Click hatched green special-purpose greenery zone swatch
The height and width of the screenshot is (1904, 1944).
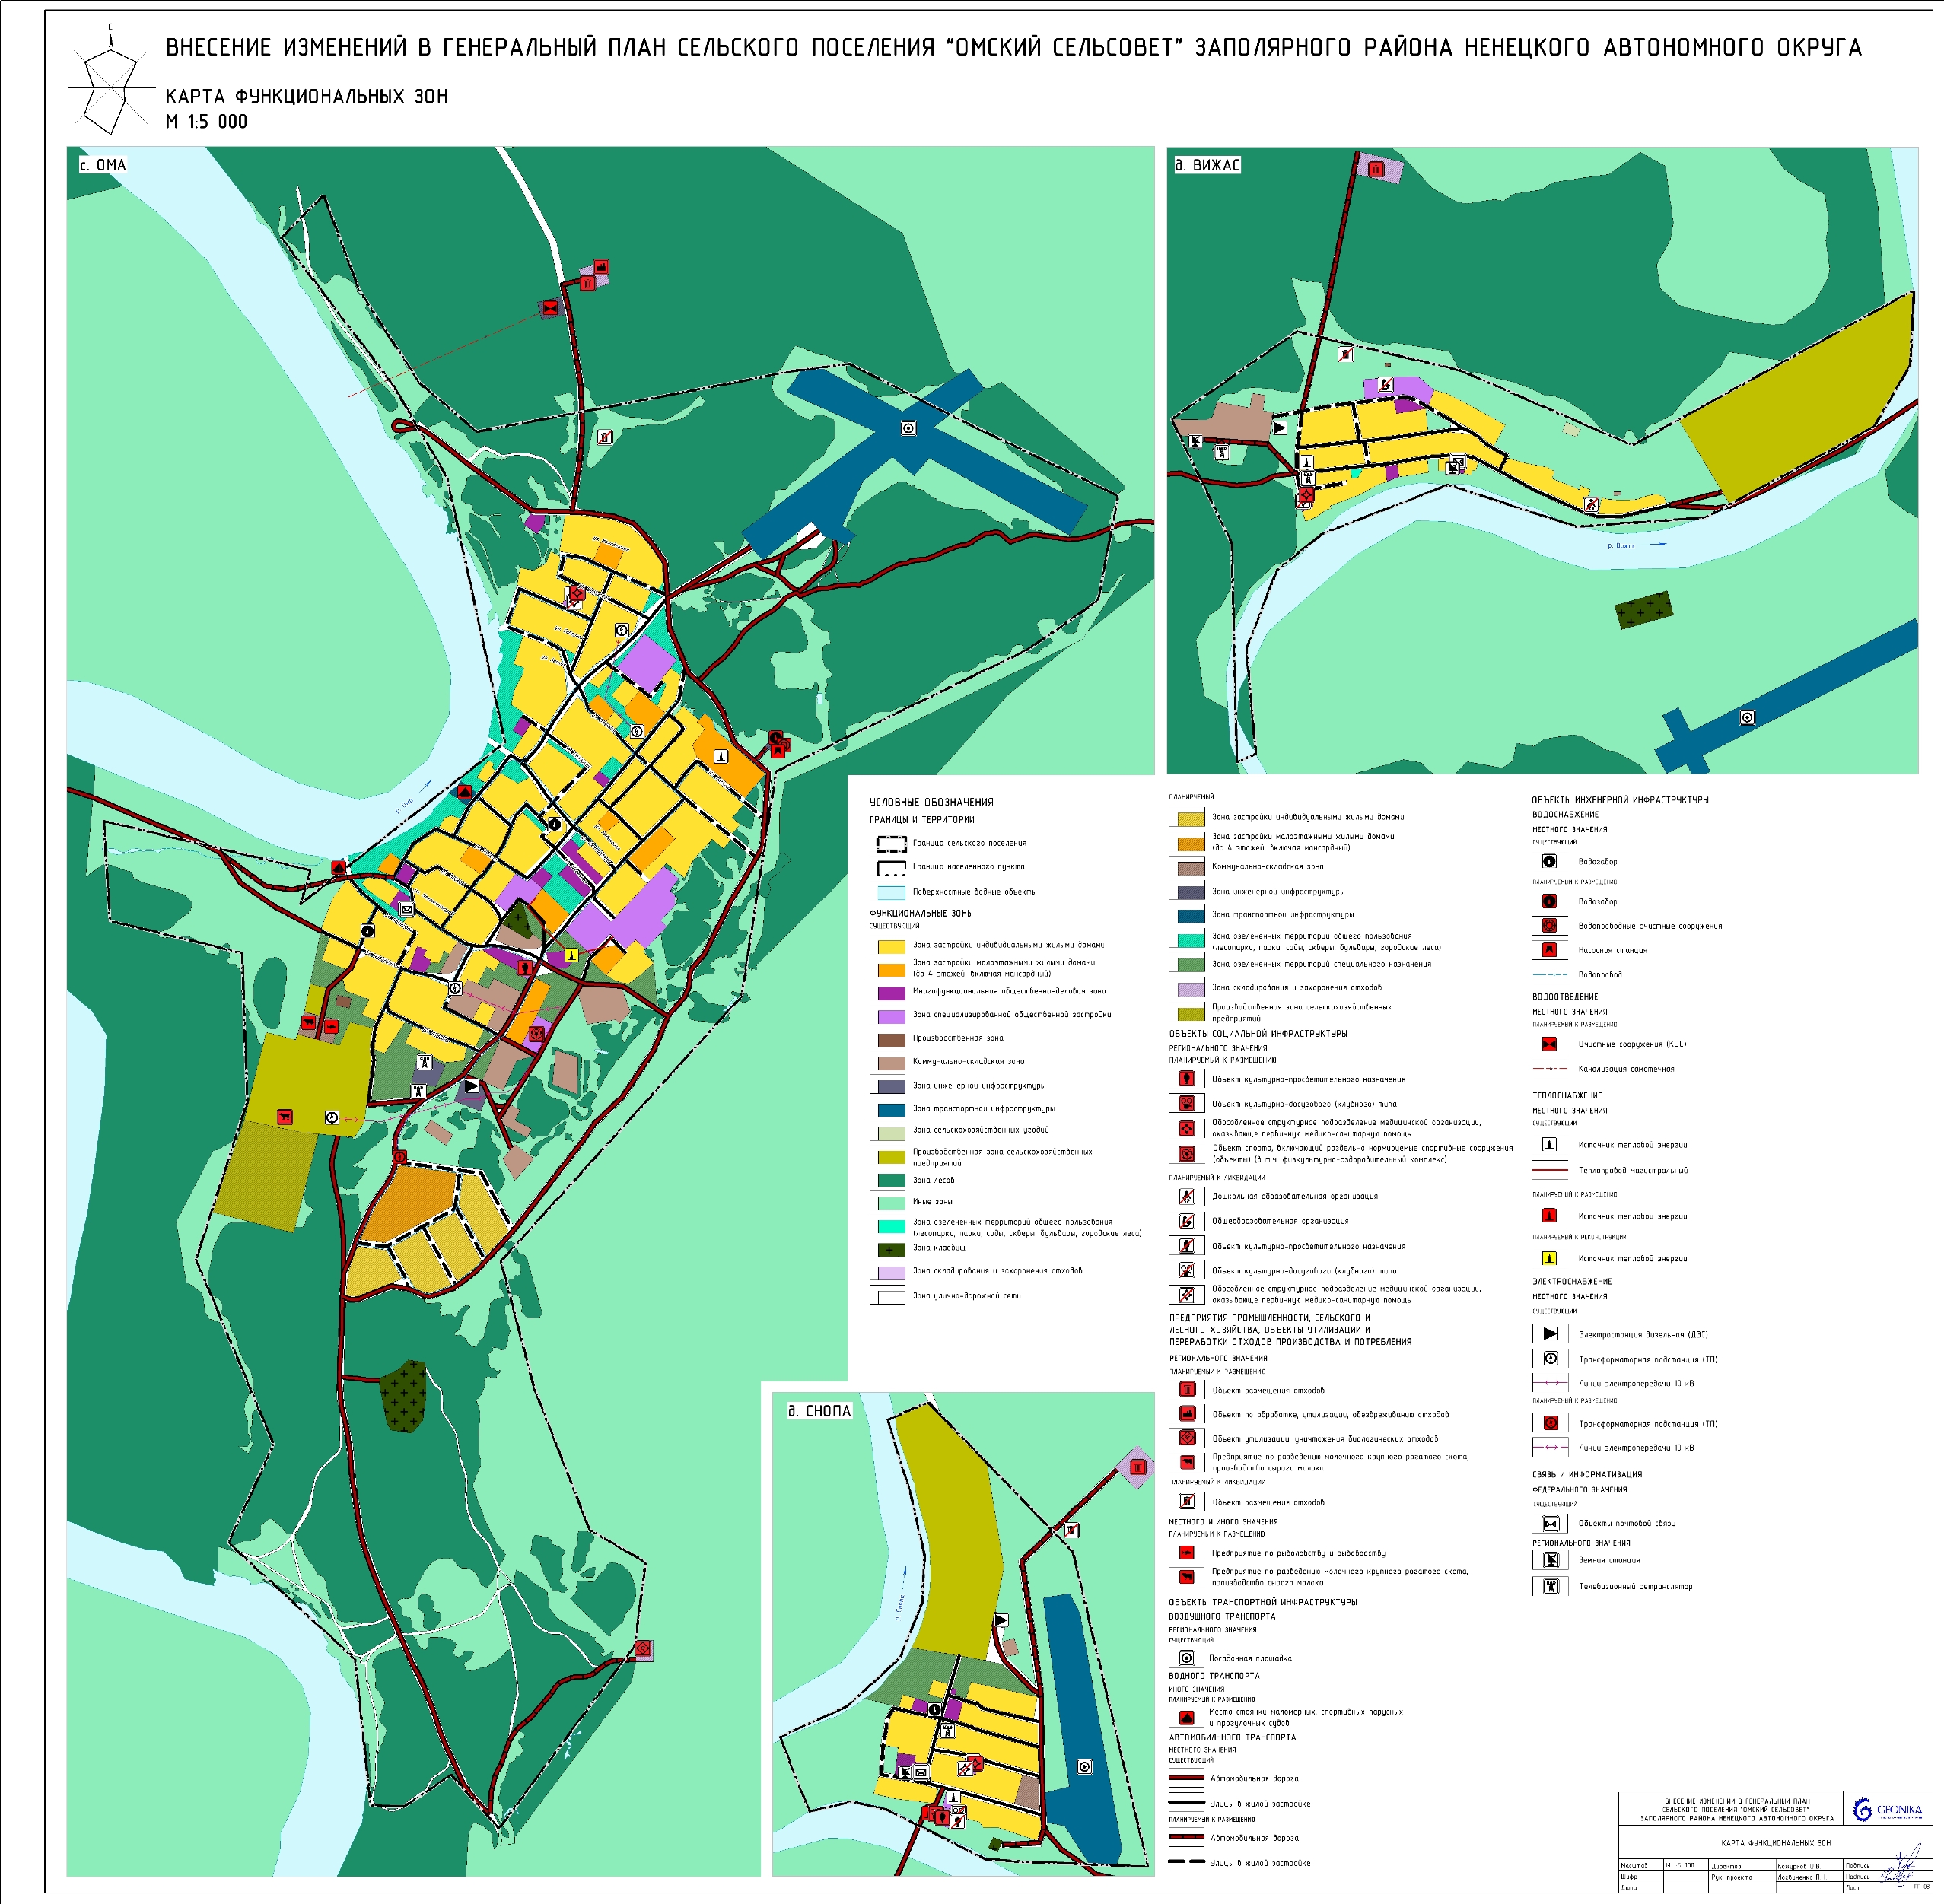coord(1191,964)
